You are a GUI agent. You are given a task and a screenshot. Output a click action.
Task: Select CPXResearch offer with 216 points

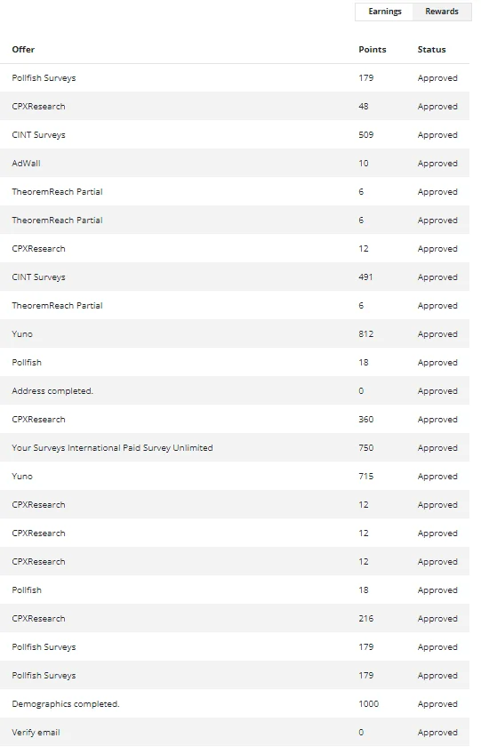(x=235, y=618)
